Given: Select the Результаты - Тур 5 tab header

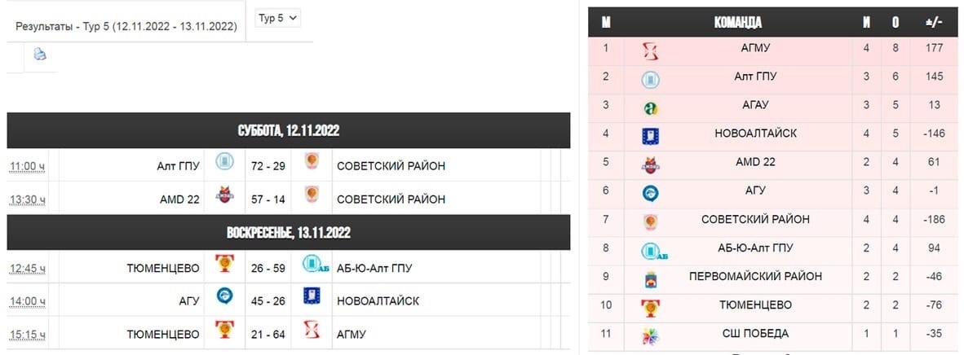Looking at the screenshot, I should click(x=126, y=26).
